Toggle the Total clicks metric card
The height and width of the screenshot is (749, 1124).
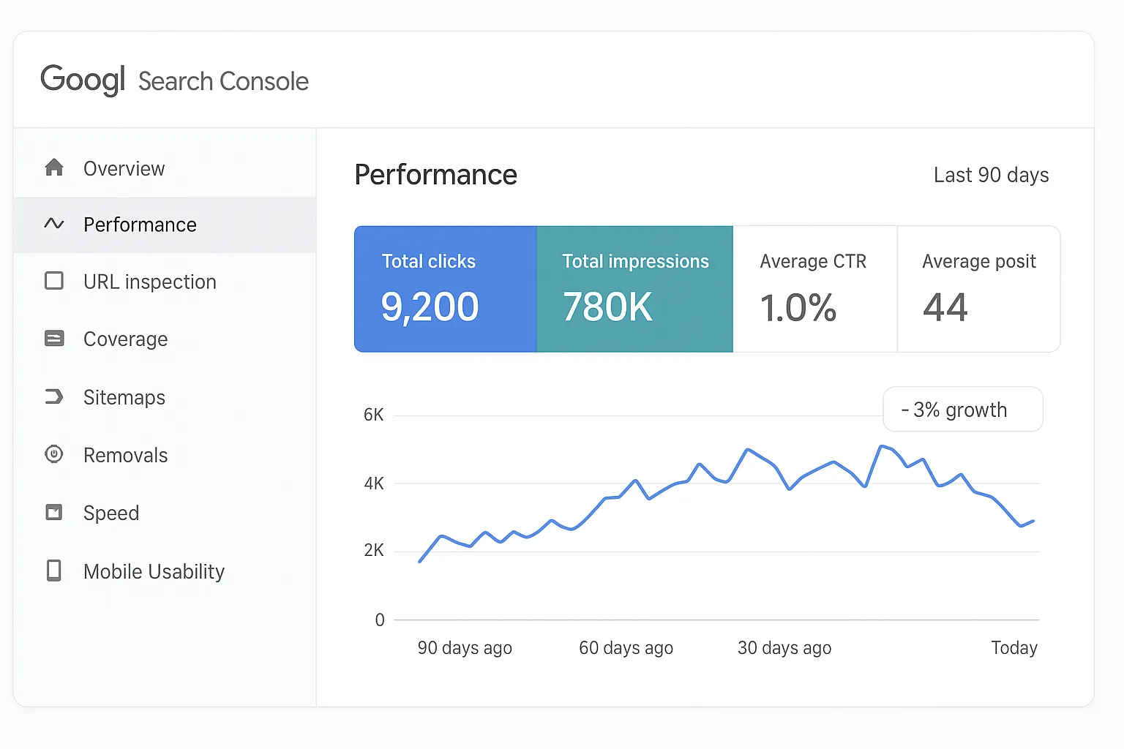445,289
